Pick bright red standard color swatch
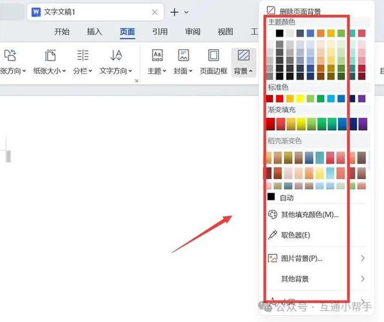Screen dimensions: 384x322 point(280,99)
